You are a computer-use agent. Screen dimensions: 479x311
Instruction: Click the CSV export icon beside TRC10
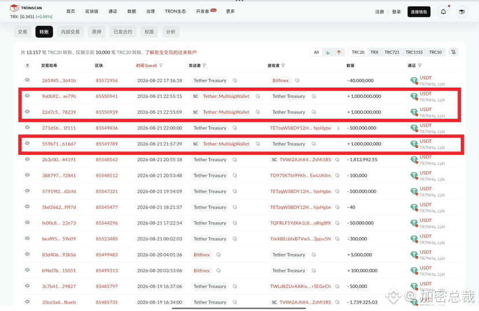[454, 52]
